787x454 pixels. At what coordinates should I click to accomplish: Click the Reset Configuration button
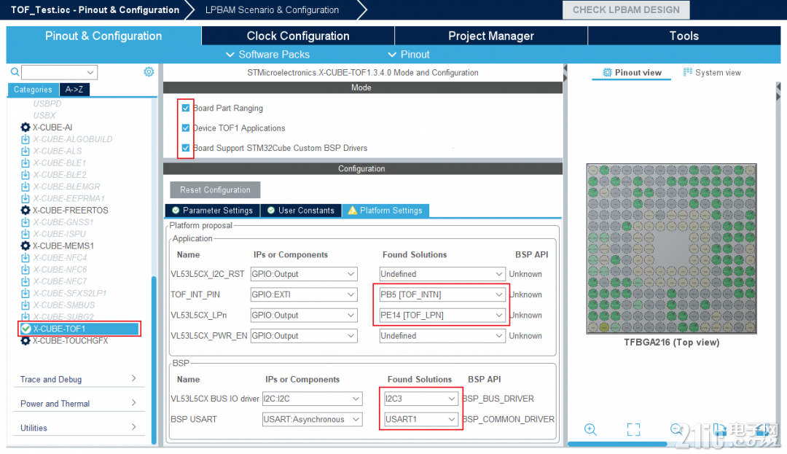215,189
